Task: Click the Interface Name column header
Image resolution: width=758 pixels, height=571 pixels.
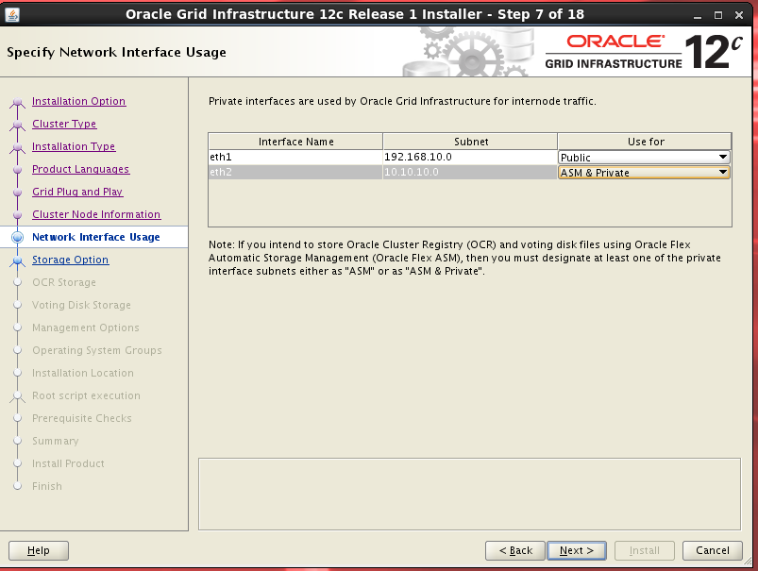Action: click(x=295, y=142)
